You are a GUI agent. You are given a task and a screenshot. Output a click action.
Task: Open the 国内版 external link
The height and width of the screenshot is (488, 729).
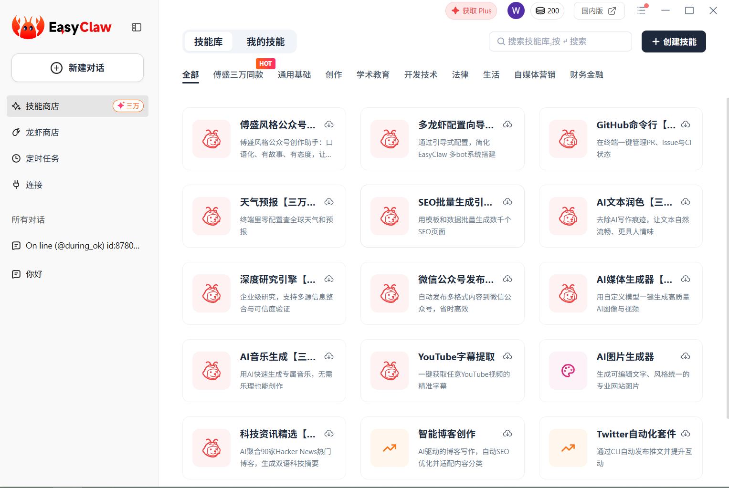599,10
